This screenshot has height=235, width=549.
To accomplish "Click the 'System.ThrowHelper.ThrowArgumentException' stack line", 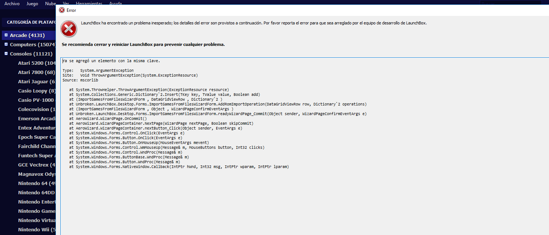I will point(149,90).
